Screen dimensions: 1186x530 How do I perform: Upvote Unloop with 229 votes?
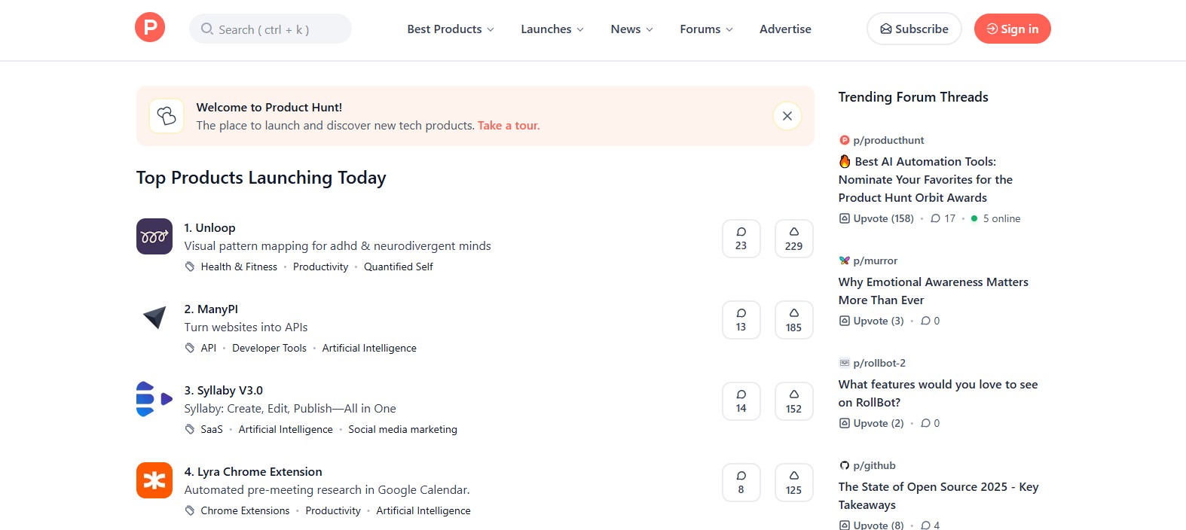click(x=793, y=239)
